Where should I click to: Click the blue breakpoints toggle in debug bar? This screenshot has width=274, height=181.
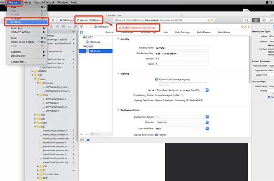pos(88,140)
